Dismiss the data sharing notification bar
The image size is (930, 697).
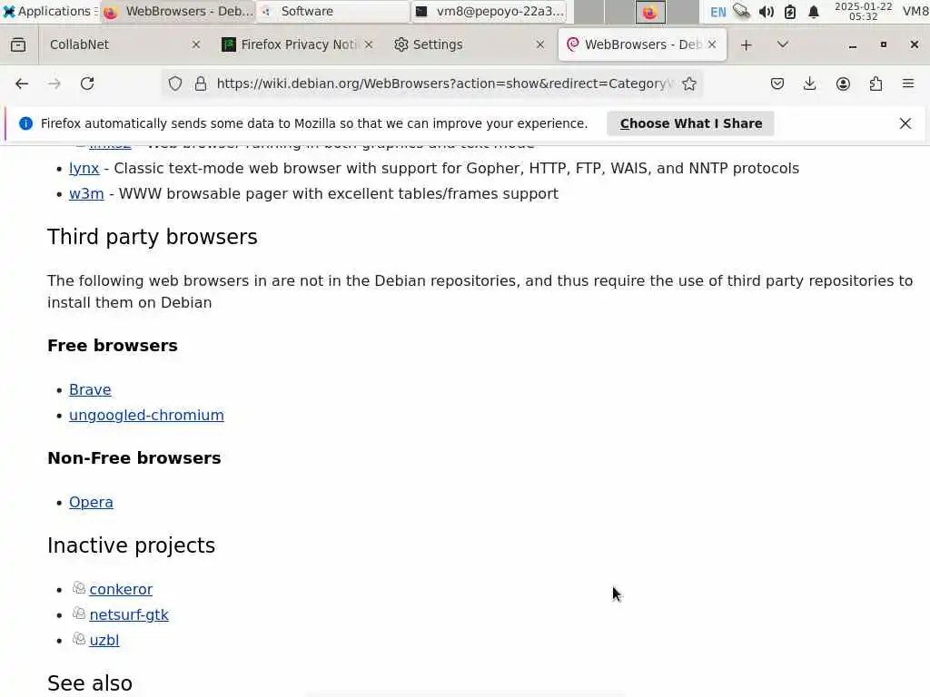point(905,123)
